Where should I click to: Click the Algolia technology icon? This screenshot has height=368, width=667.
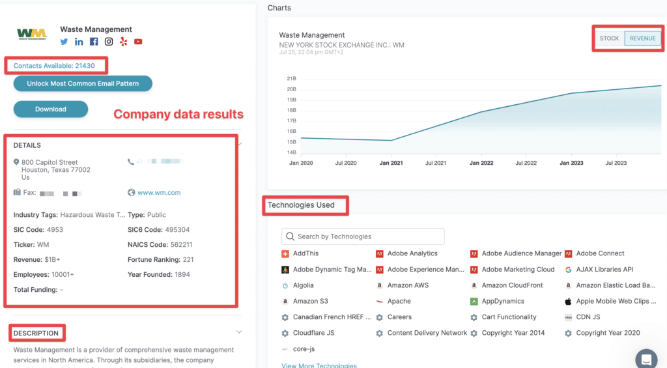[285, 285]
